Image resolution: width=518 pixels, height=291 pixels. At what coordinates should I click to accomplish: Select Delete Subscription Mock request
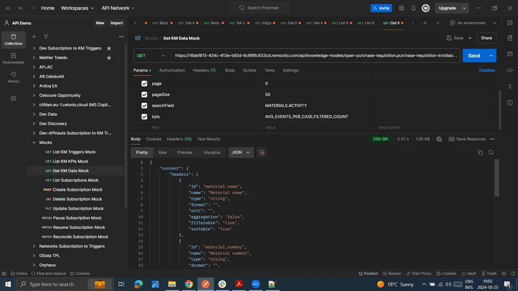click(77, 199)
